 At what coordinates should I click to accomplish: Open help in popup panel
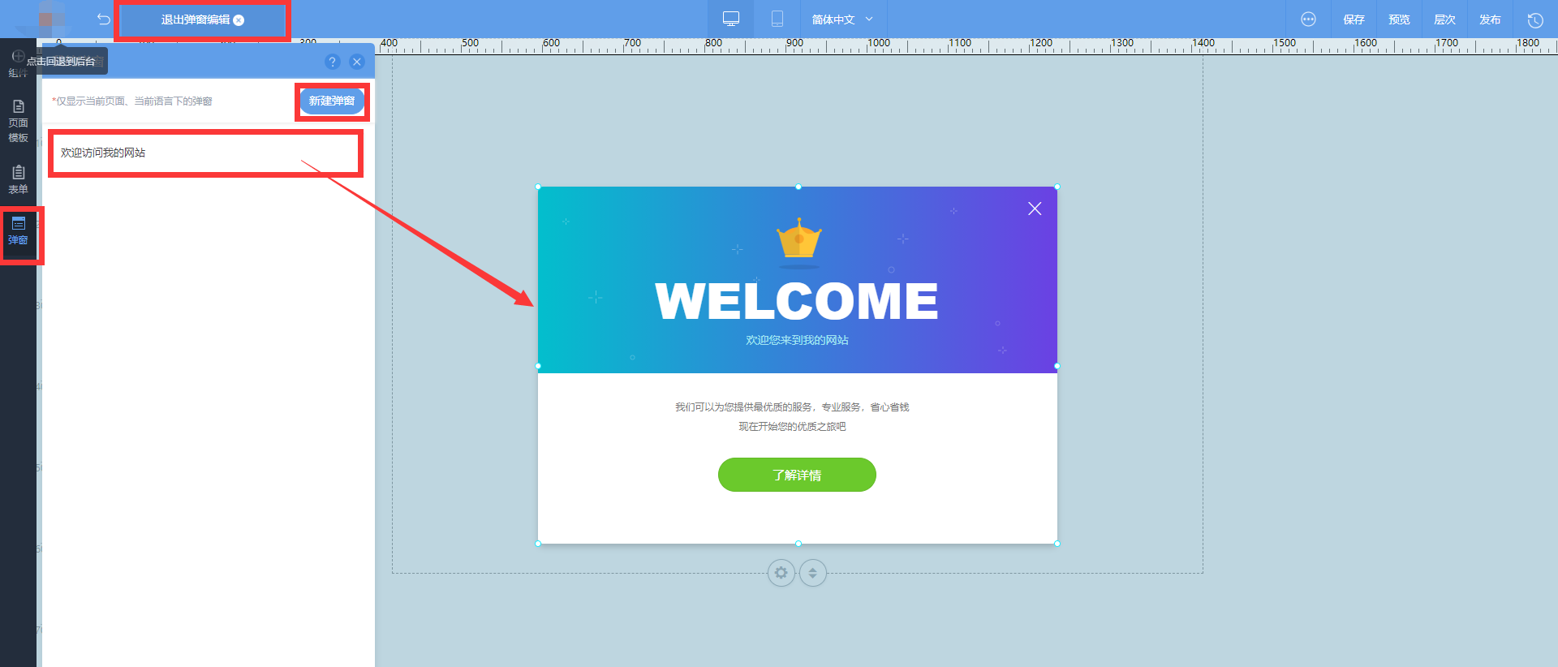[332, 62]
